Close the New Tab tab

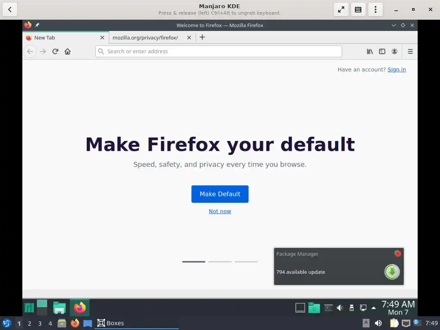coord(102,38)
